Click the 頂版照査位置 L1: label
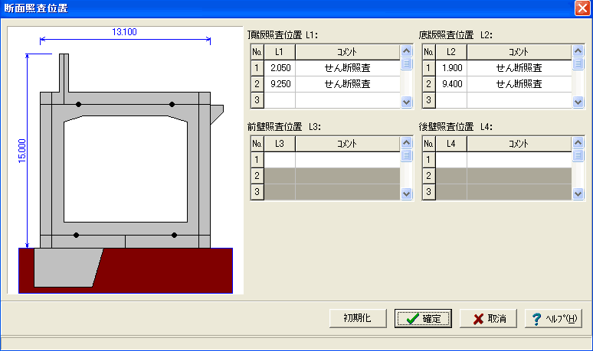 [283, 35]
